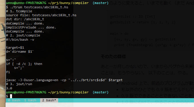194x107 pixels.
Task: Click the '# 3. jout/run' heading line
Action: [19, 84]
